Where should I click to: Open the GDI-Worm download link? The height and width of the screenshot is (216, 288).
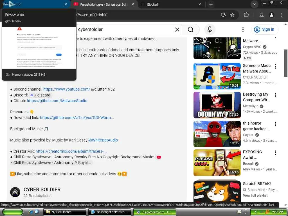77,118
